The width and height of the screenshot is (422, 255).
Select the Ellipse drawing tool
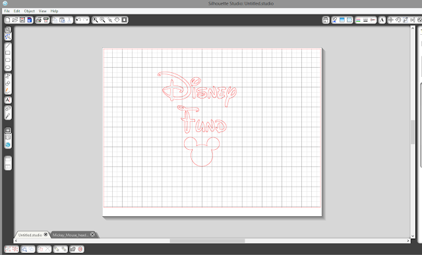[x=8, y=67]
